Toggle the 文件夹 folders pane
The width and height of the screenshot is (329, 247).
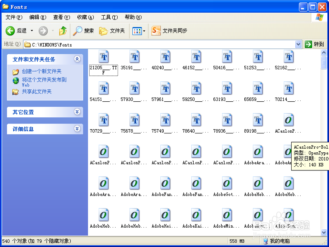tap(112, 31)
